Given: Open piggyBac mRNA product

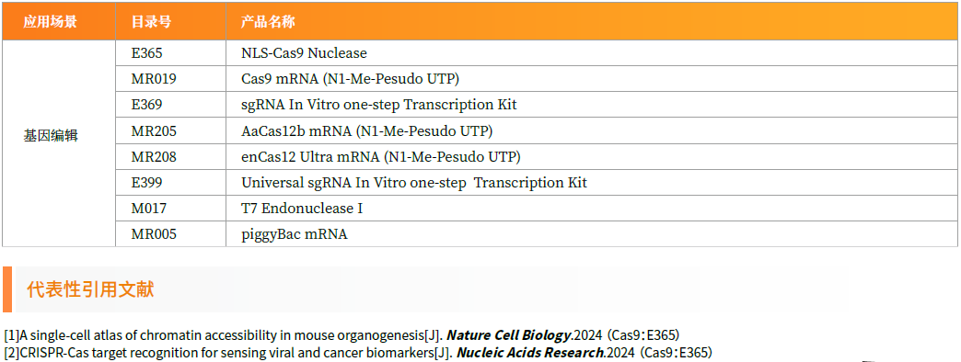Looking at the screenshot, I should 295,234.
